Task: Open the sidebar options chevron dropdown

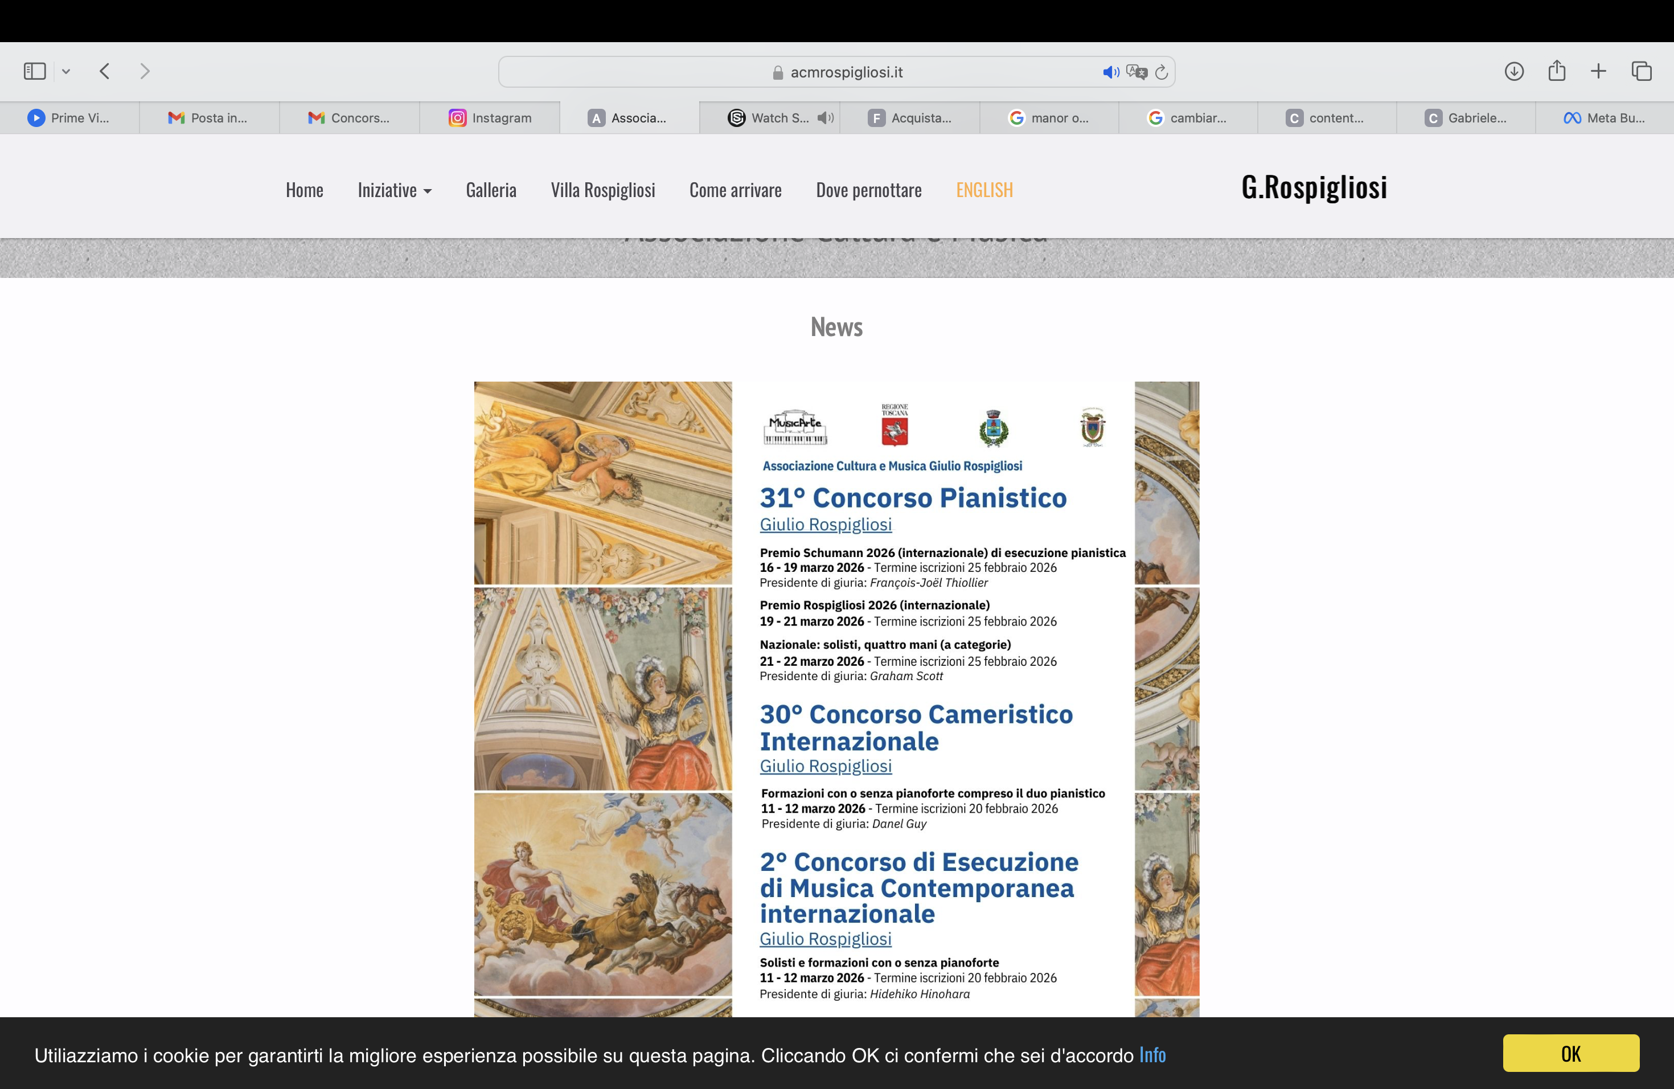Action: coord(66,71)
